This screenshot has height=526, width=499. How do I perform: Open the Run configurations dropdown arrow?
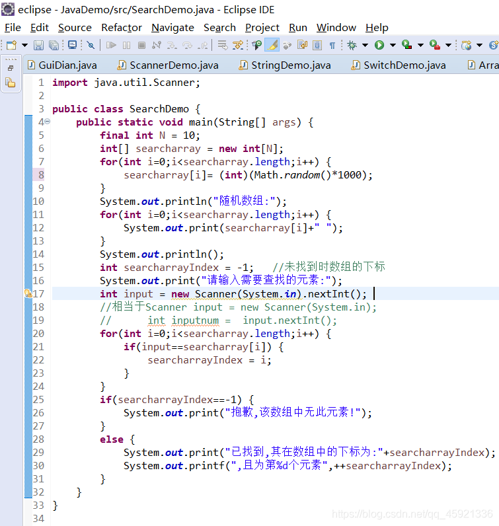tap(393, 45)
